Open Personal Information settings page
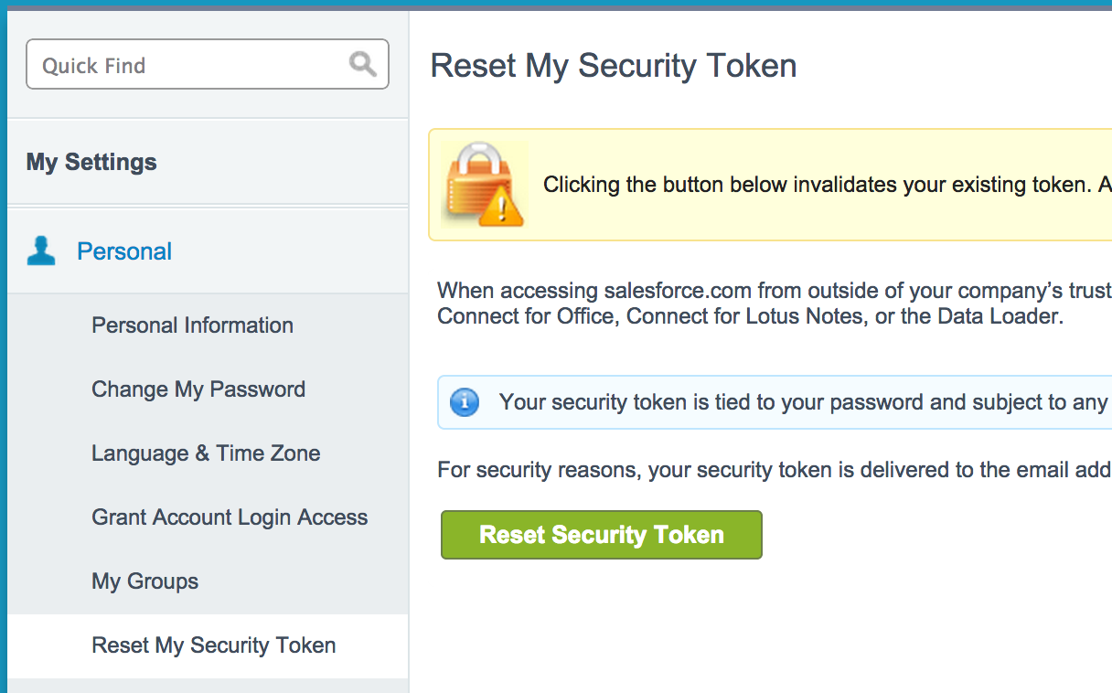Screen dimensions: 1112x693 point(192,325)
